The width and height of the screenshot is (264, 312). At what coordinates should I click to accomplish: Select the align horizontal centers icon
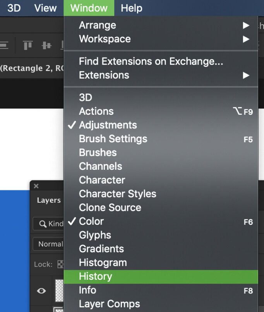[x=46, y=45]
